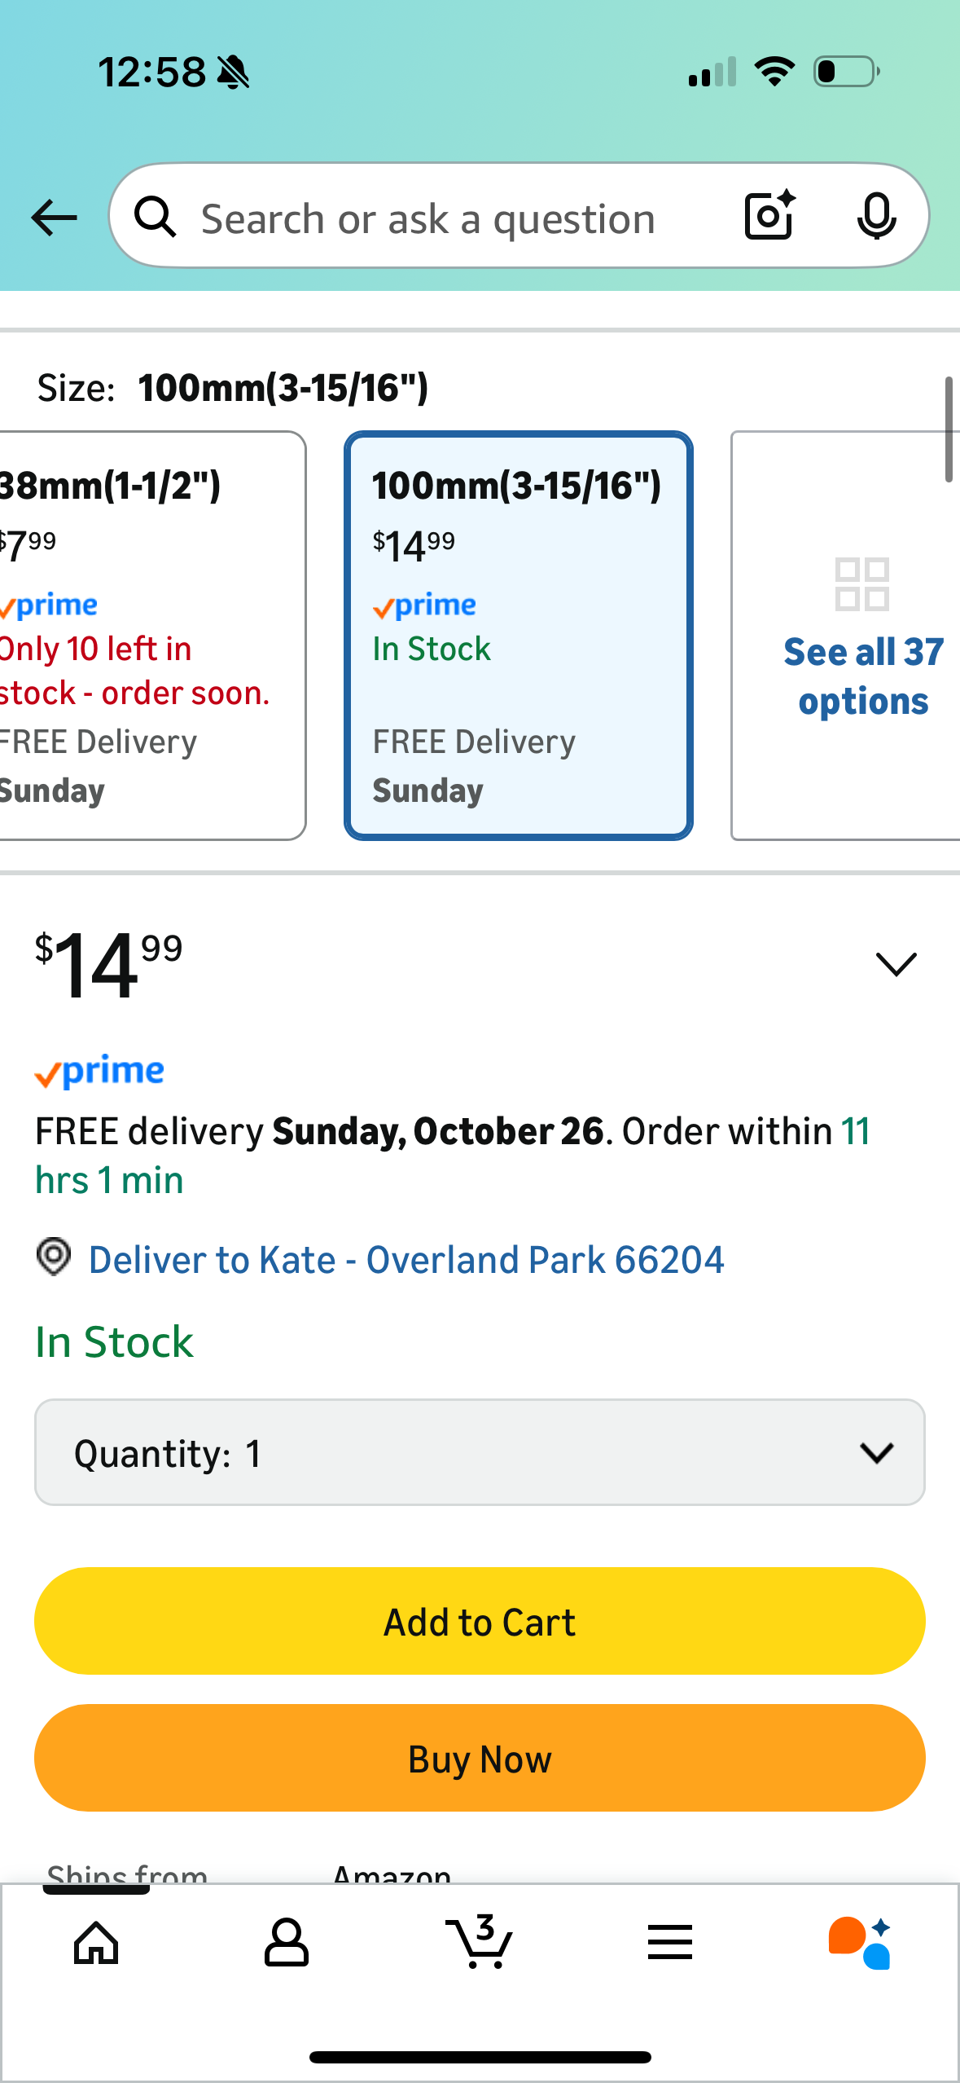The height and width of the screenshot is (2083, 960).
Task: Launch the Rufus AI assistant
Action: tap(859, 1942)
